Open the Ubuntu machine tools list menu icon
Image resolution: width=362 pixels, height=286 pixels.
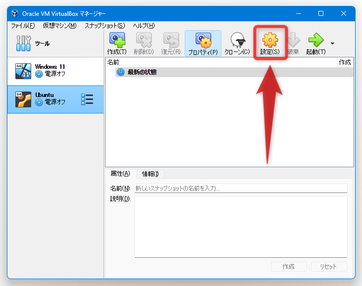tap(87, 99)
